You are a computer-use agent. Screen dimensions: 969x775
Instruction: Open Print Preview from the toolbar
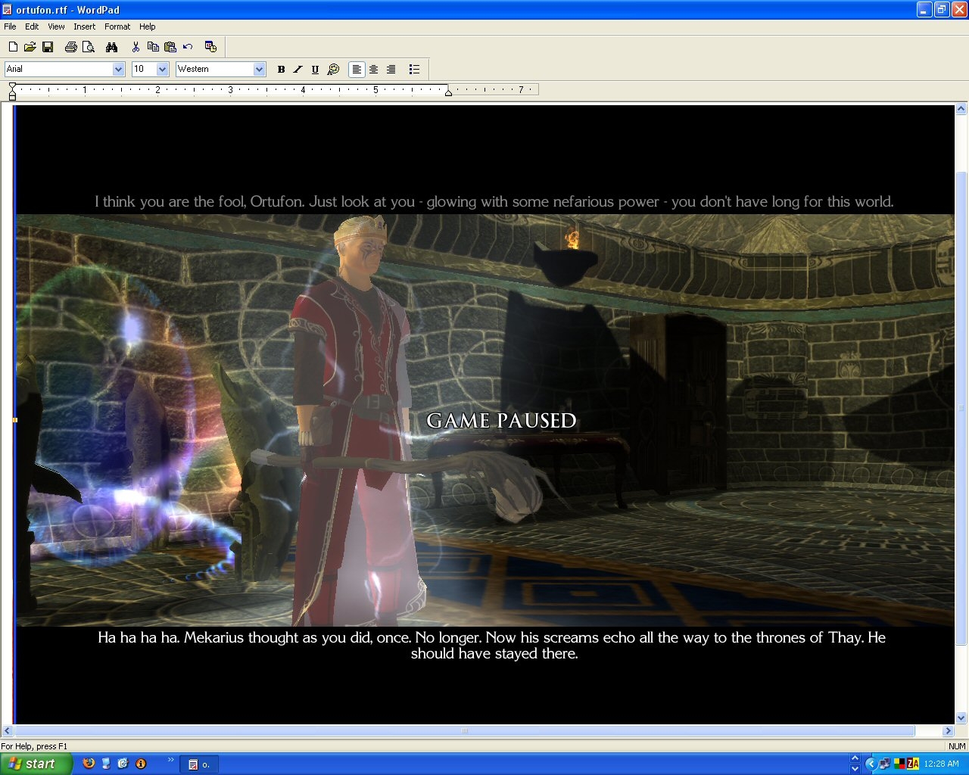[89, 47]
